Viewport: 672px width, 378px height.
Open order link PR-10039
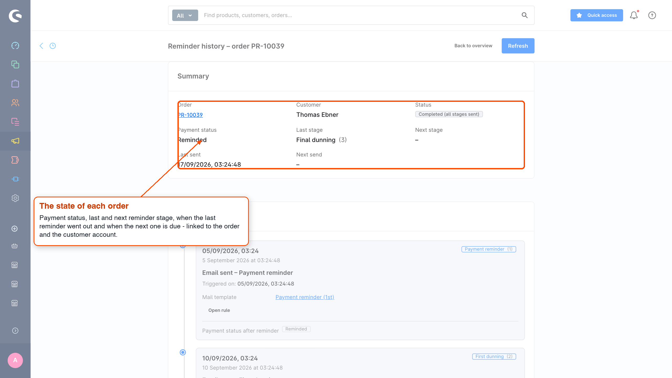tap(190, 115)
